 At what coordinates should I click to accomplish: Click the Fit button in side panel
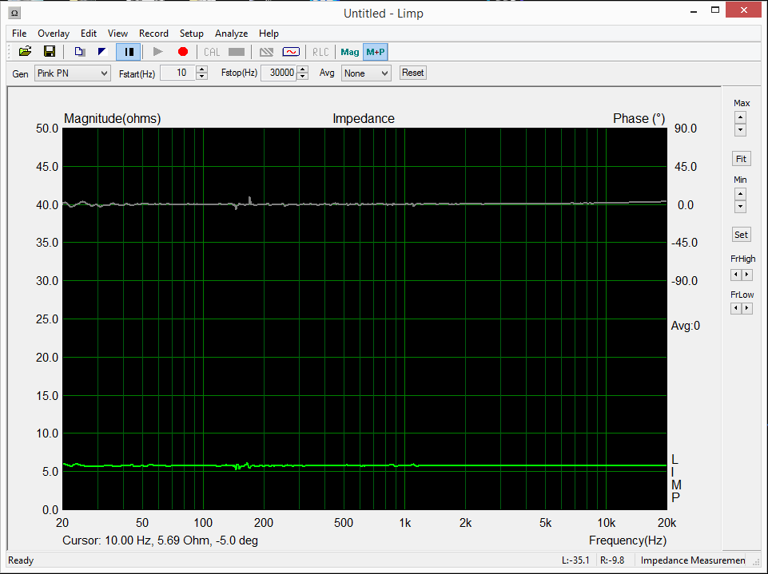pos(741,159)
